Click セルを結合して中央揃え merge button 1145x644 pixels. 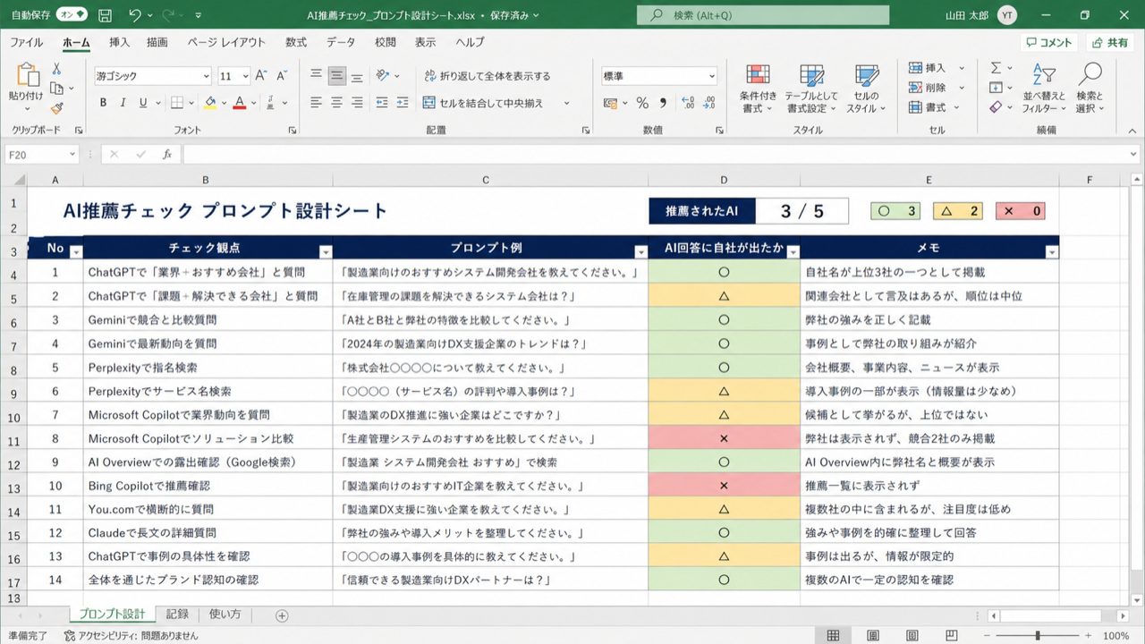483,103
